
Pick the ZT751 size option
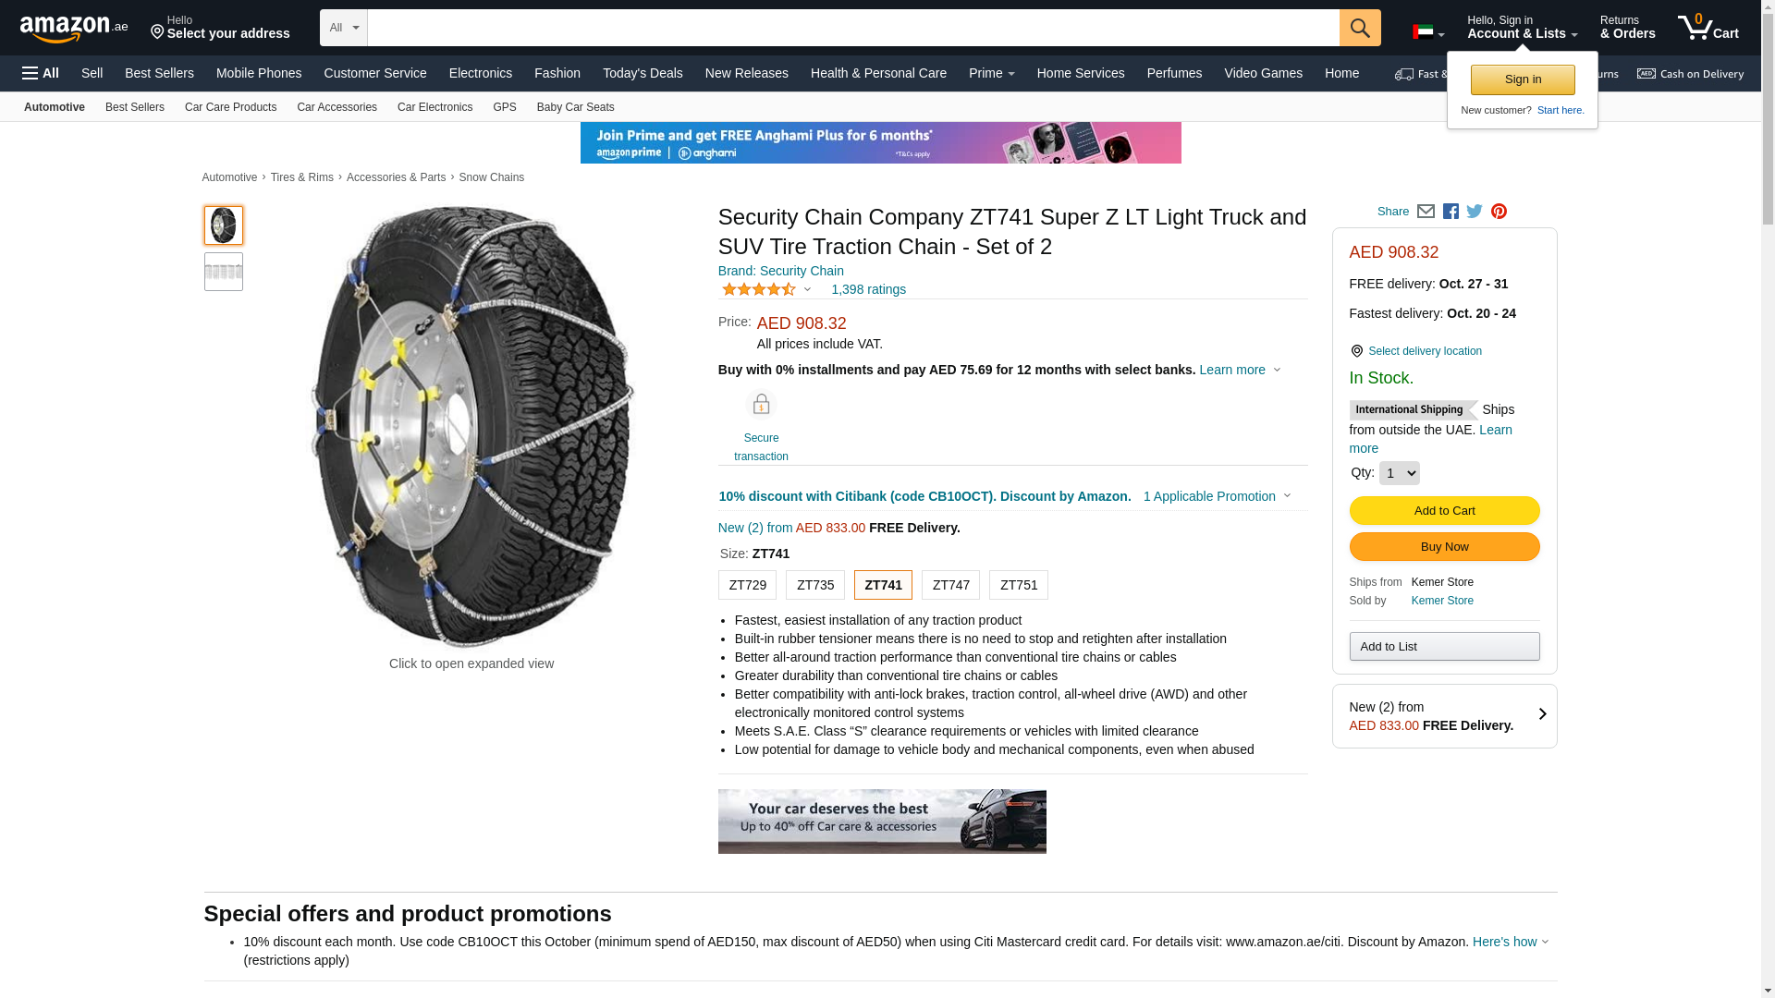point(1018,585)
